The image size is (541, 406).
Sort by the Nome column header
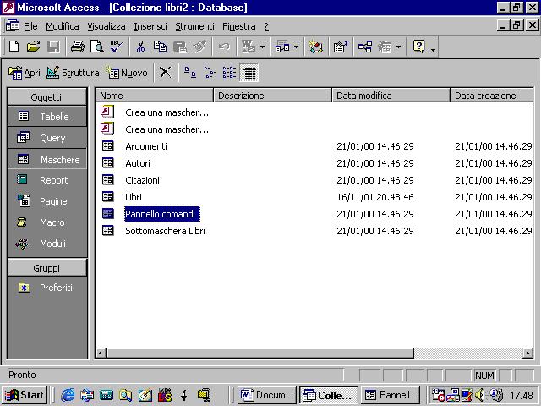tap(154, 96)
